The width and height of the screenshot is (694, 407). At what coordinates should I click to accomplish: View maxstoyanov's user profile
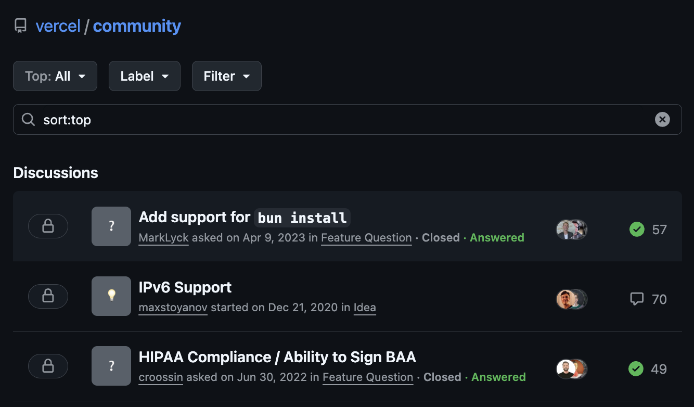pyautogui.click(x=173, y=308)
